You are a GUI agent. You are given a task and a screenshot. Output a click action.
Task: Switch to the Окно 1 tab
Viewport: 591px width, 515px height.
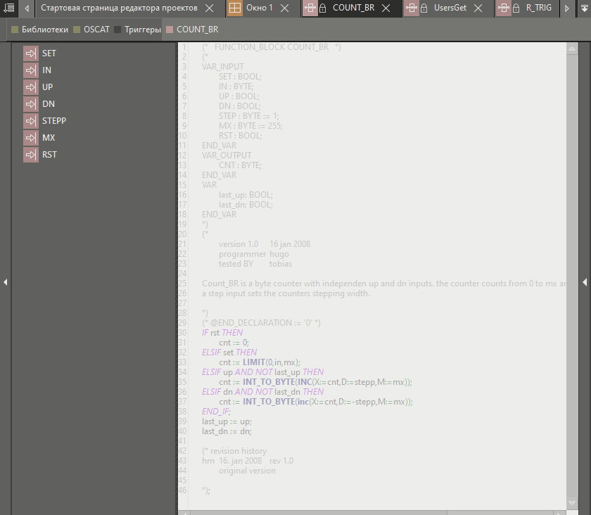pyautogui.click(x=260, y=8)
